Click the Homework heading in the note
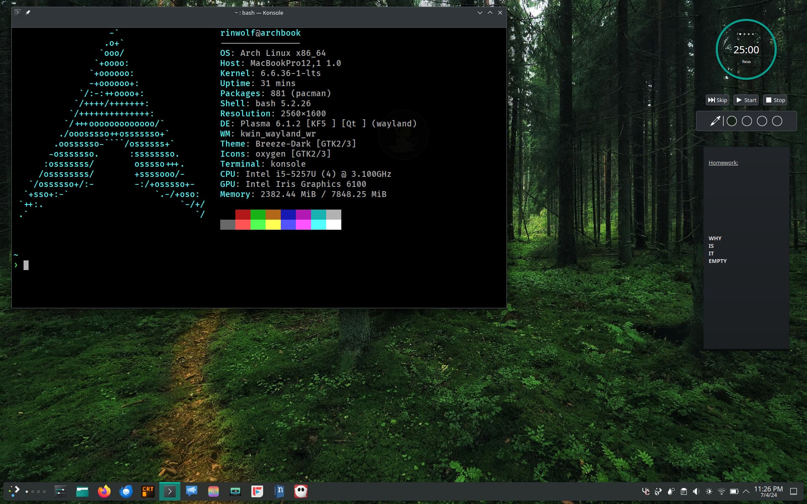 723,163
